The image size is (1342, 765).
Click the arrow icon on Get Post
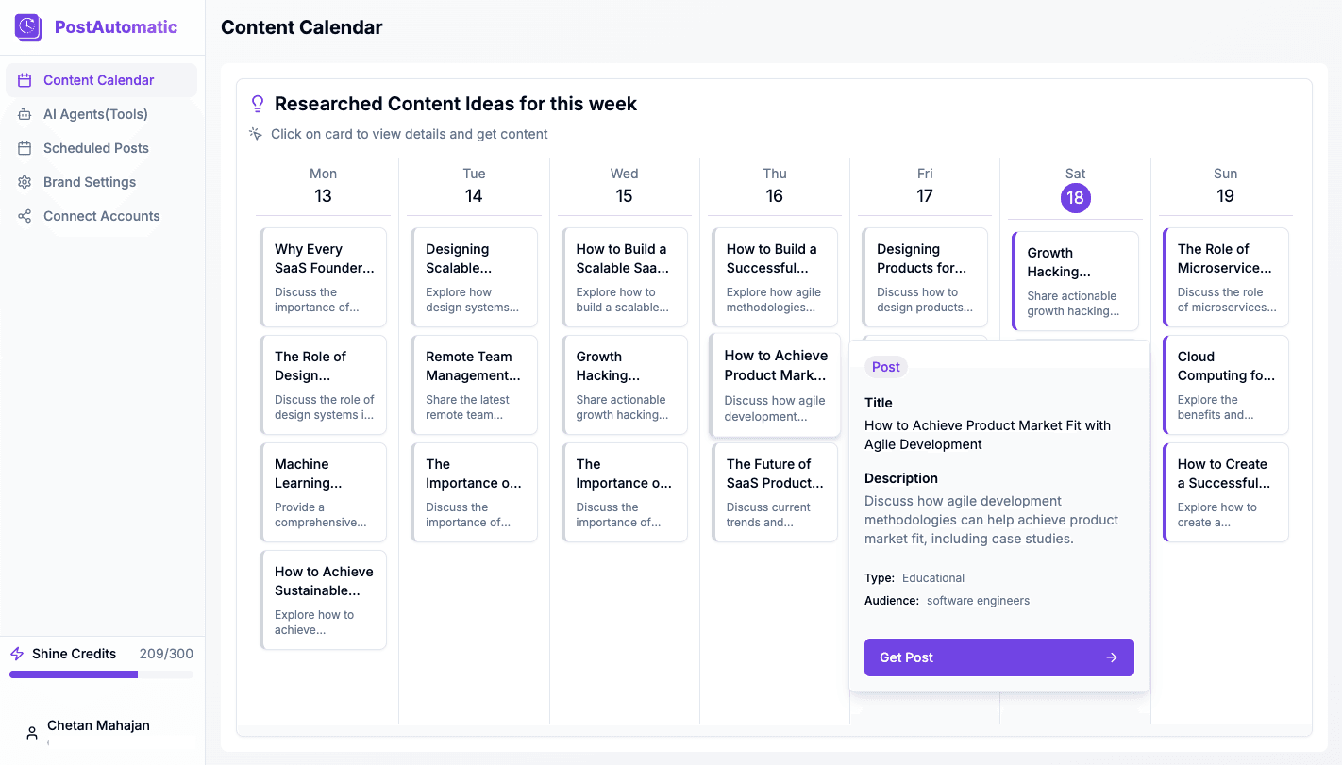coord(1112,657)
